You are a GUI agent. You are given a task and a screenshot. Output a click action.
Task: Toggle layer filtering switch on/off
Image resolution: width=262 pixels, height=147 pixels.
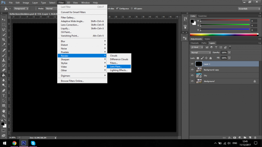[230, 47]
